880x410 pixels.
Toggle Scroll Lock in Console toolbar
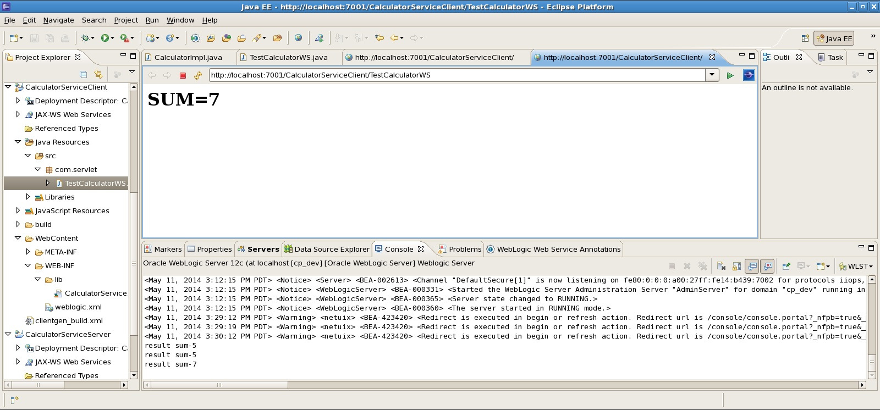(736, 266)
